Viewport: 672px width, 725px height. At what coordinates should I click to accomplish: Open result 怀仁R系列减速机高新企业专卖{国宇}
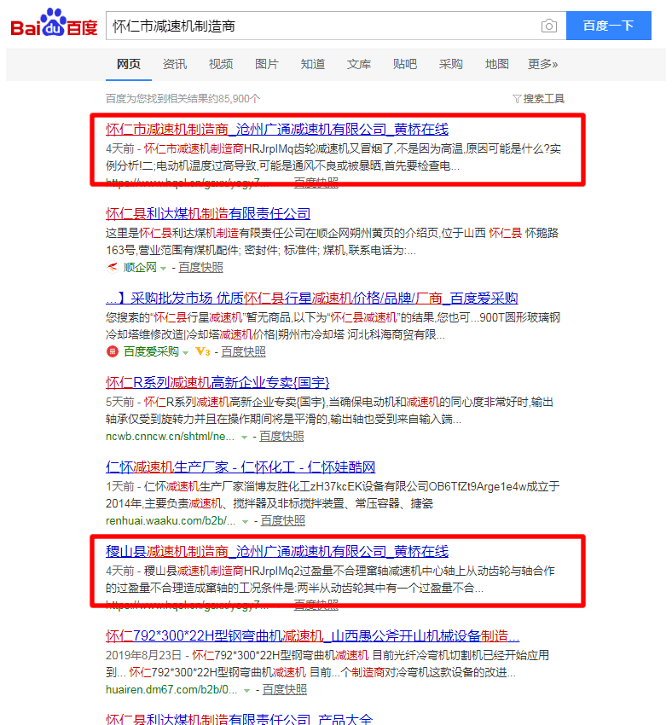217,383
